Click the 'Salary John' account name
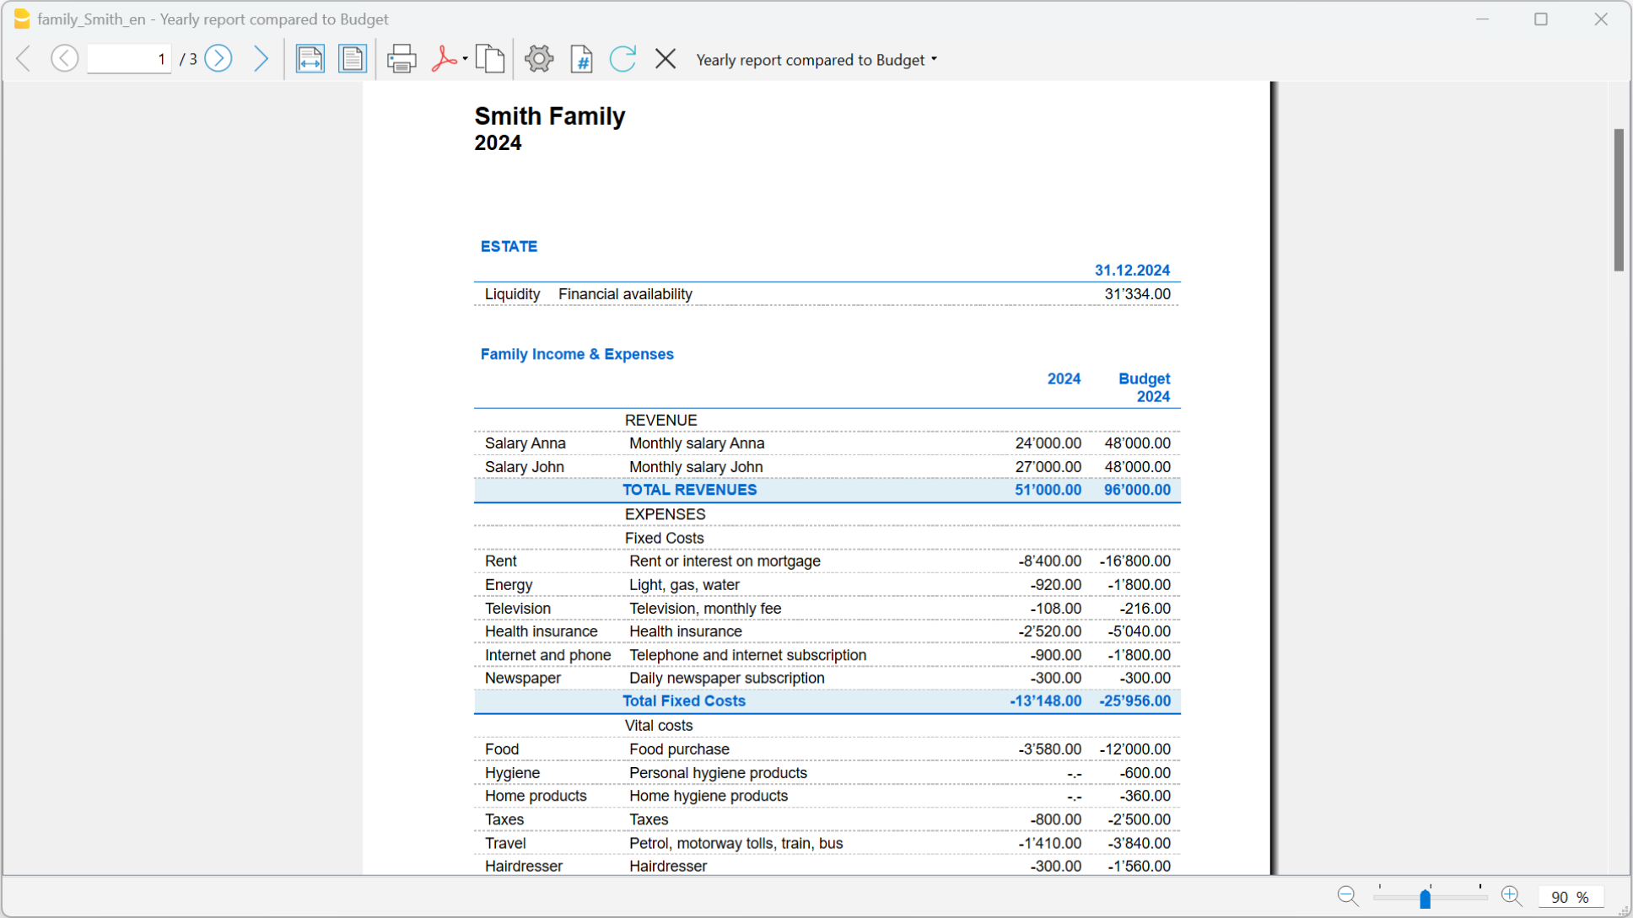 click(525, 467)
